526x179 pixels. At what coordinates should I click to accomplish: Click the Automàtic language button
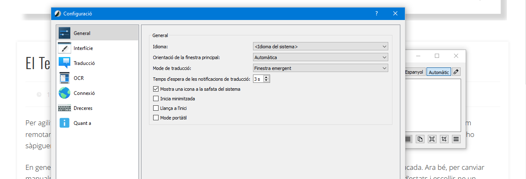pyautogui.click(x=439, y=72)
